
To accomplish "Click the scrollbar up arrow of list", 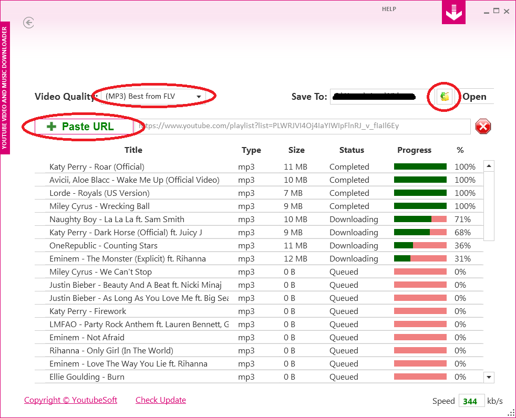I will point(489,166).
